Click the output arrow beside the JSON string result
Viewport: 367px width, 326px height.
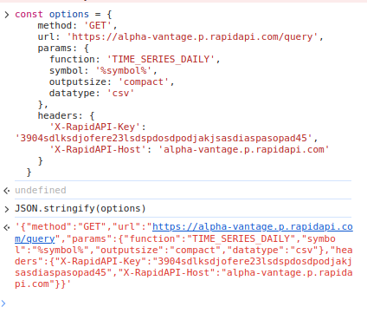(7, 227)
